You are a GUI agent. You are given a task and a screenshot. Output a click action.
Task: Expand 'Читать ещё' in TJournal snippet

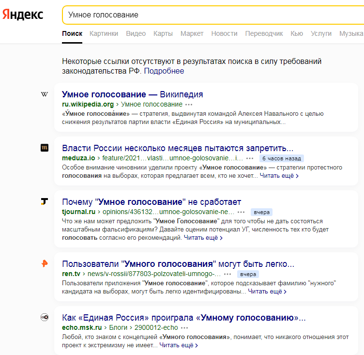[203, 238]
